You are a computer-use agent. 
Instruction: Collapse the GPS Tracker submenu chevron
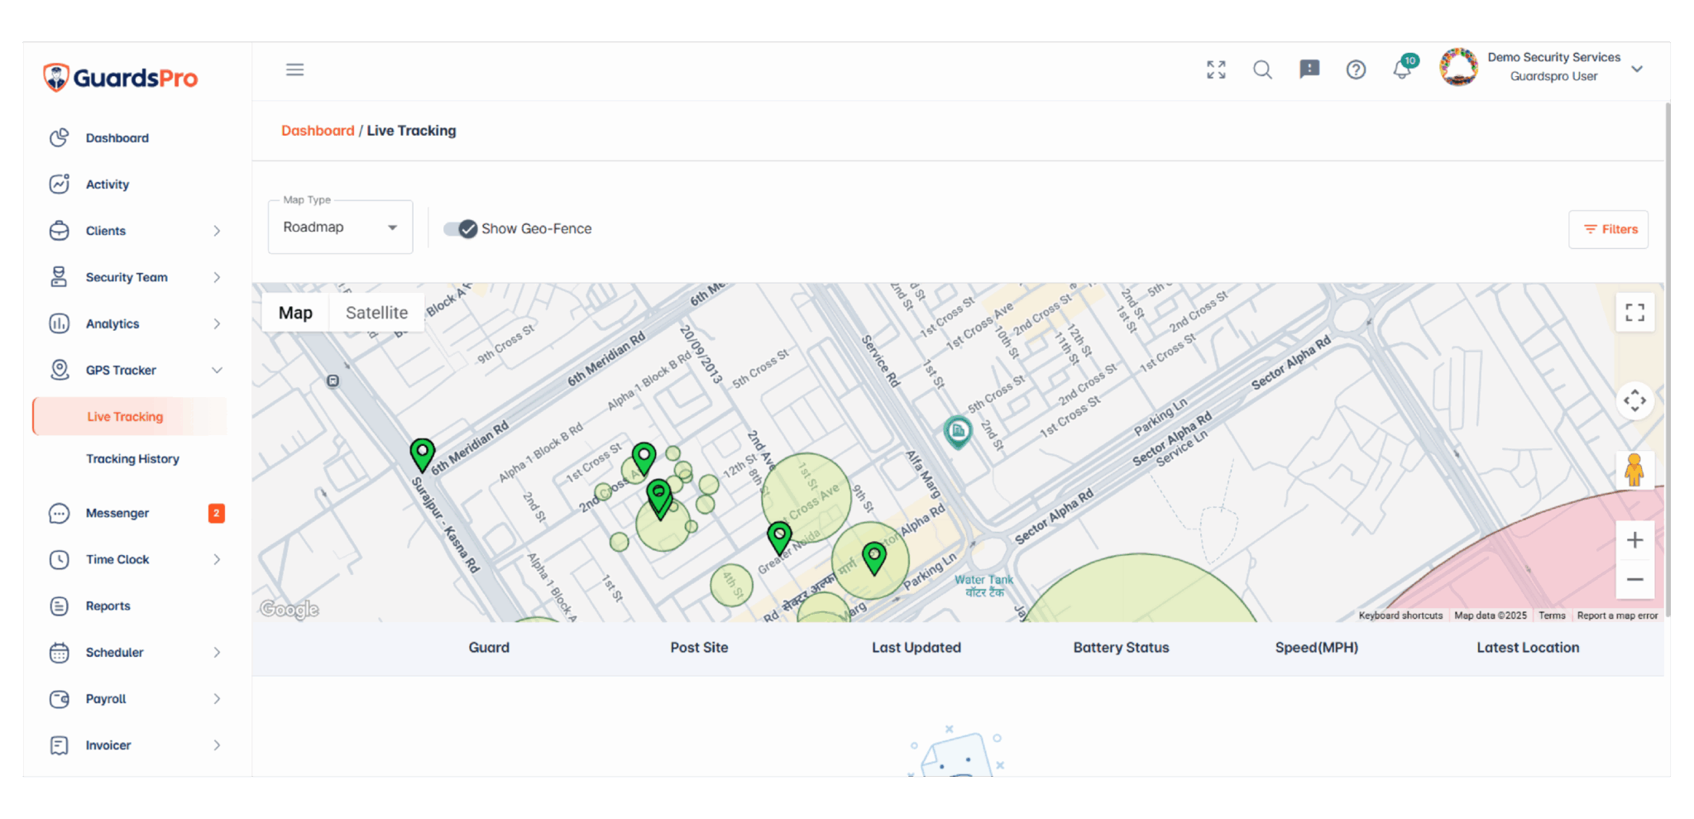pyautogui.click(x=217, y=370)
